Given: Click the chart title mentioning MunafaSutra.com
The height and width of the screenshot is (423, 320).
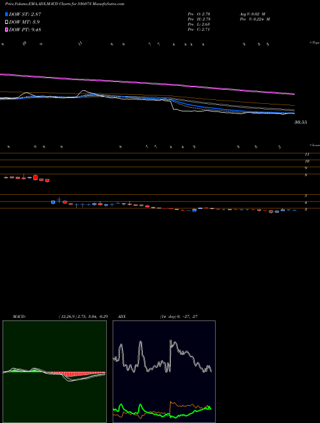Looking at the screenshot, I should coord(65,4).
